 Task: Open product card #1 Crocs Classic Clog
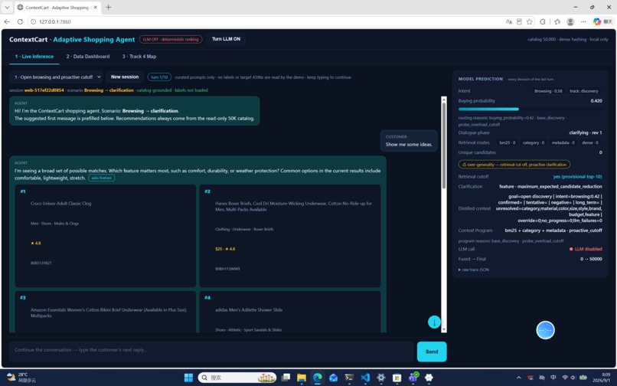[x=105, y=236]
